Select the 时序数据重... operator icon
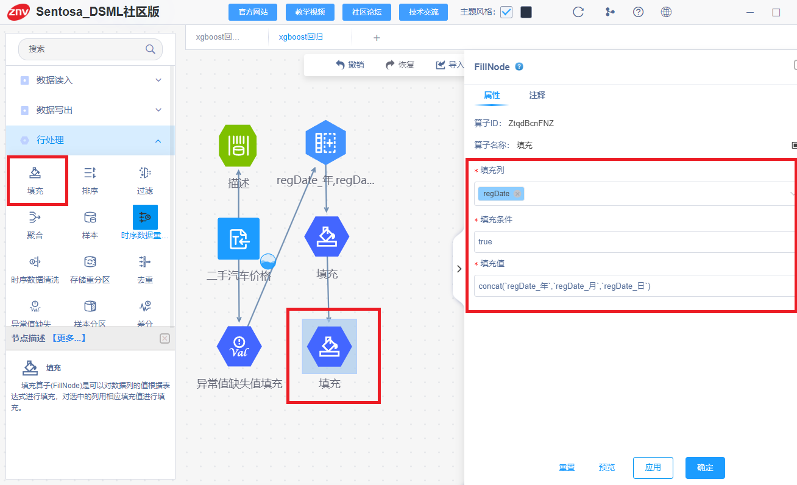 [x=145, y=217]
